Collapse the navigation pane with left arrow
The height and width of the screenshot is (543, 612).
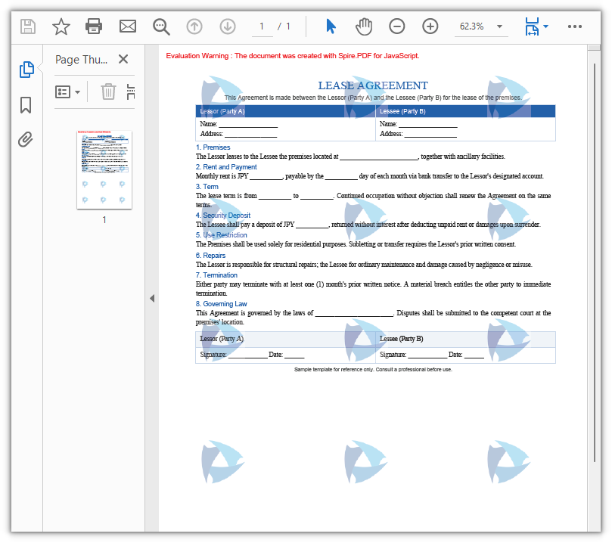152,299
